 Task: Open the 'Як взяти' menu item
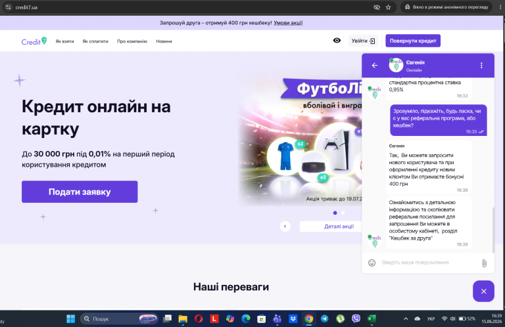[x=64, y=41]
